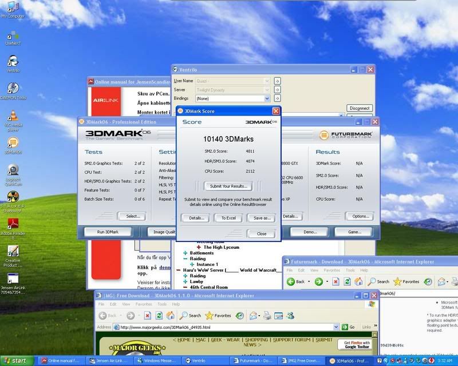
Task: Open Ventrilo User Name dropdown
Action: tap(267, 81)
